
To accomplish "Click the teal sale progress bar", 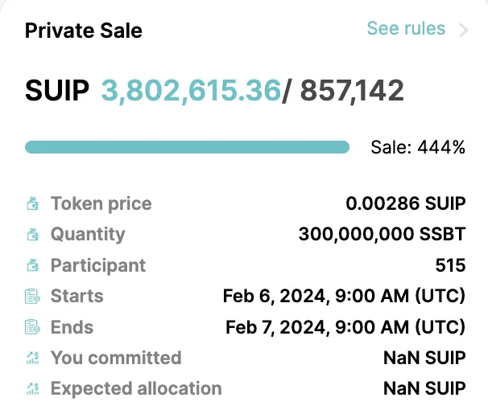I will click(187, 147).
